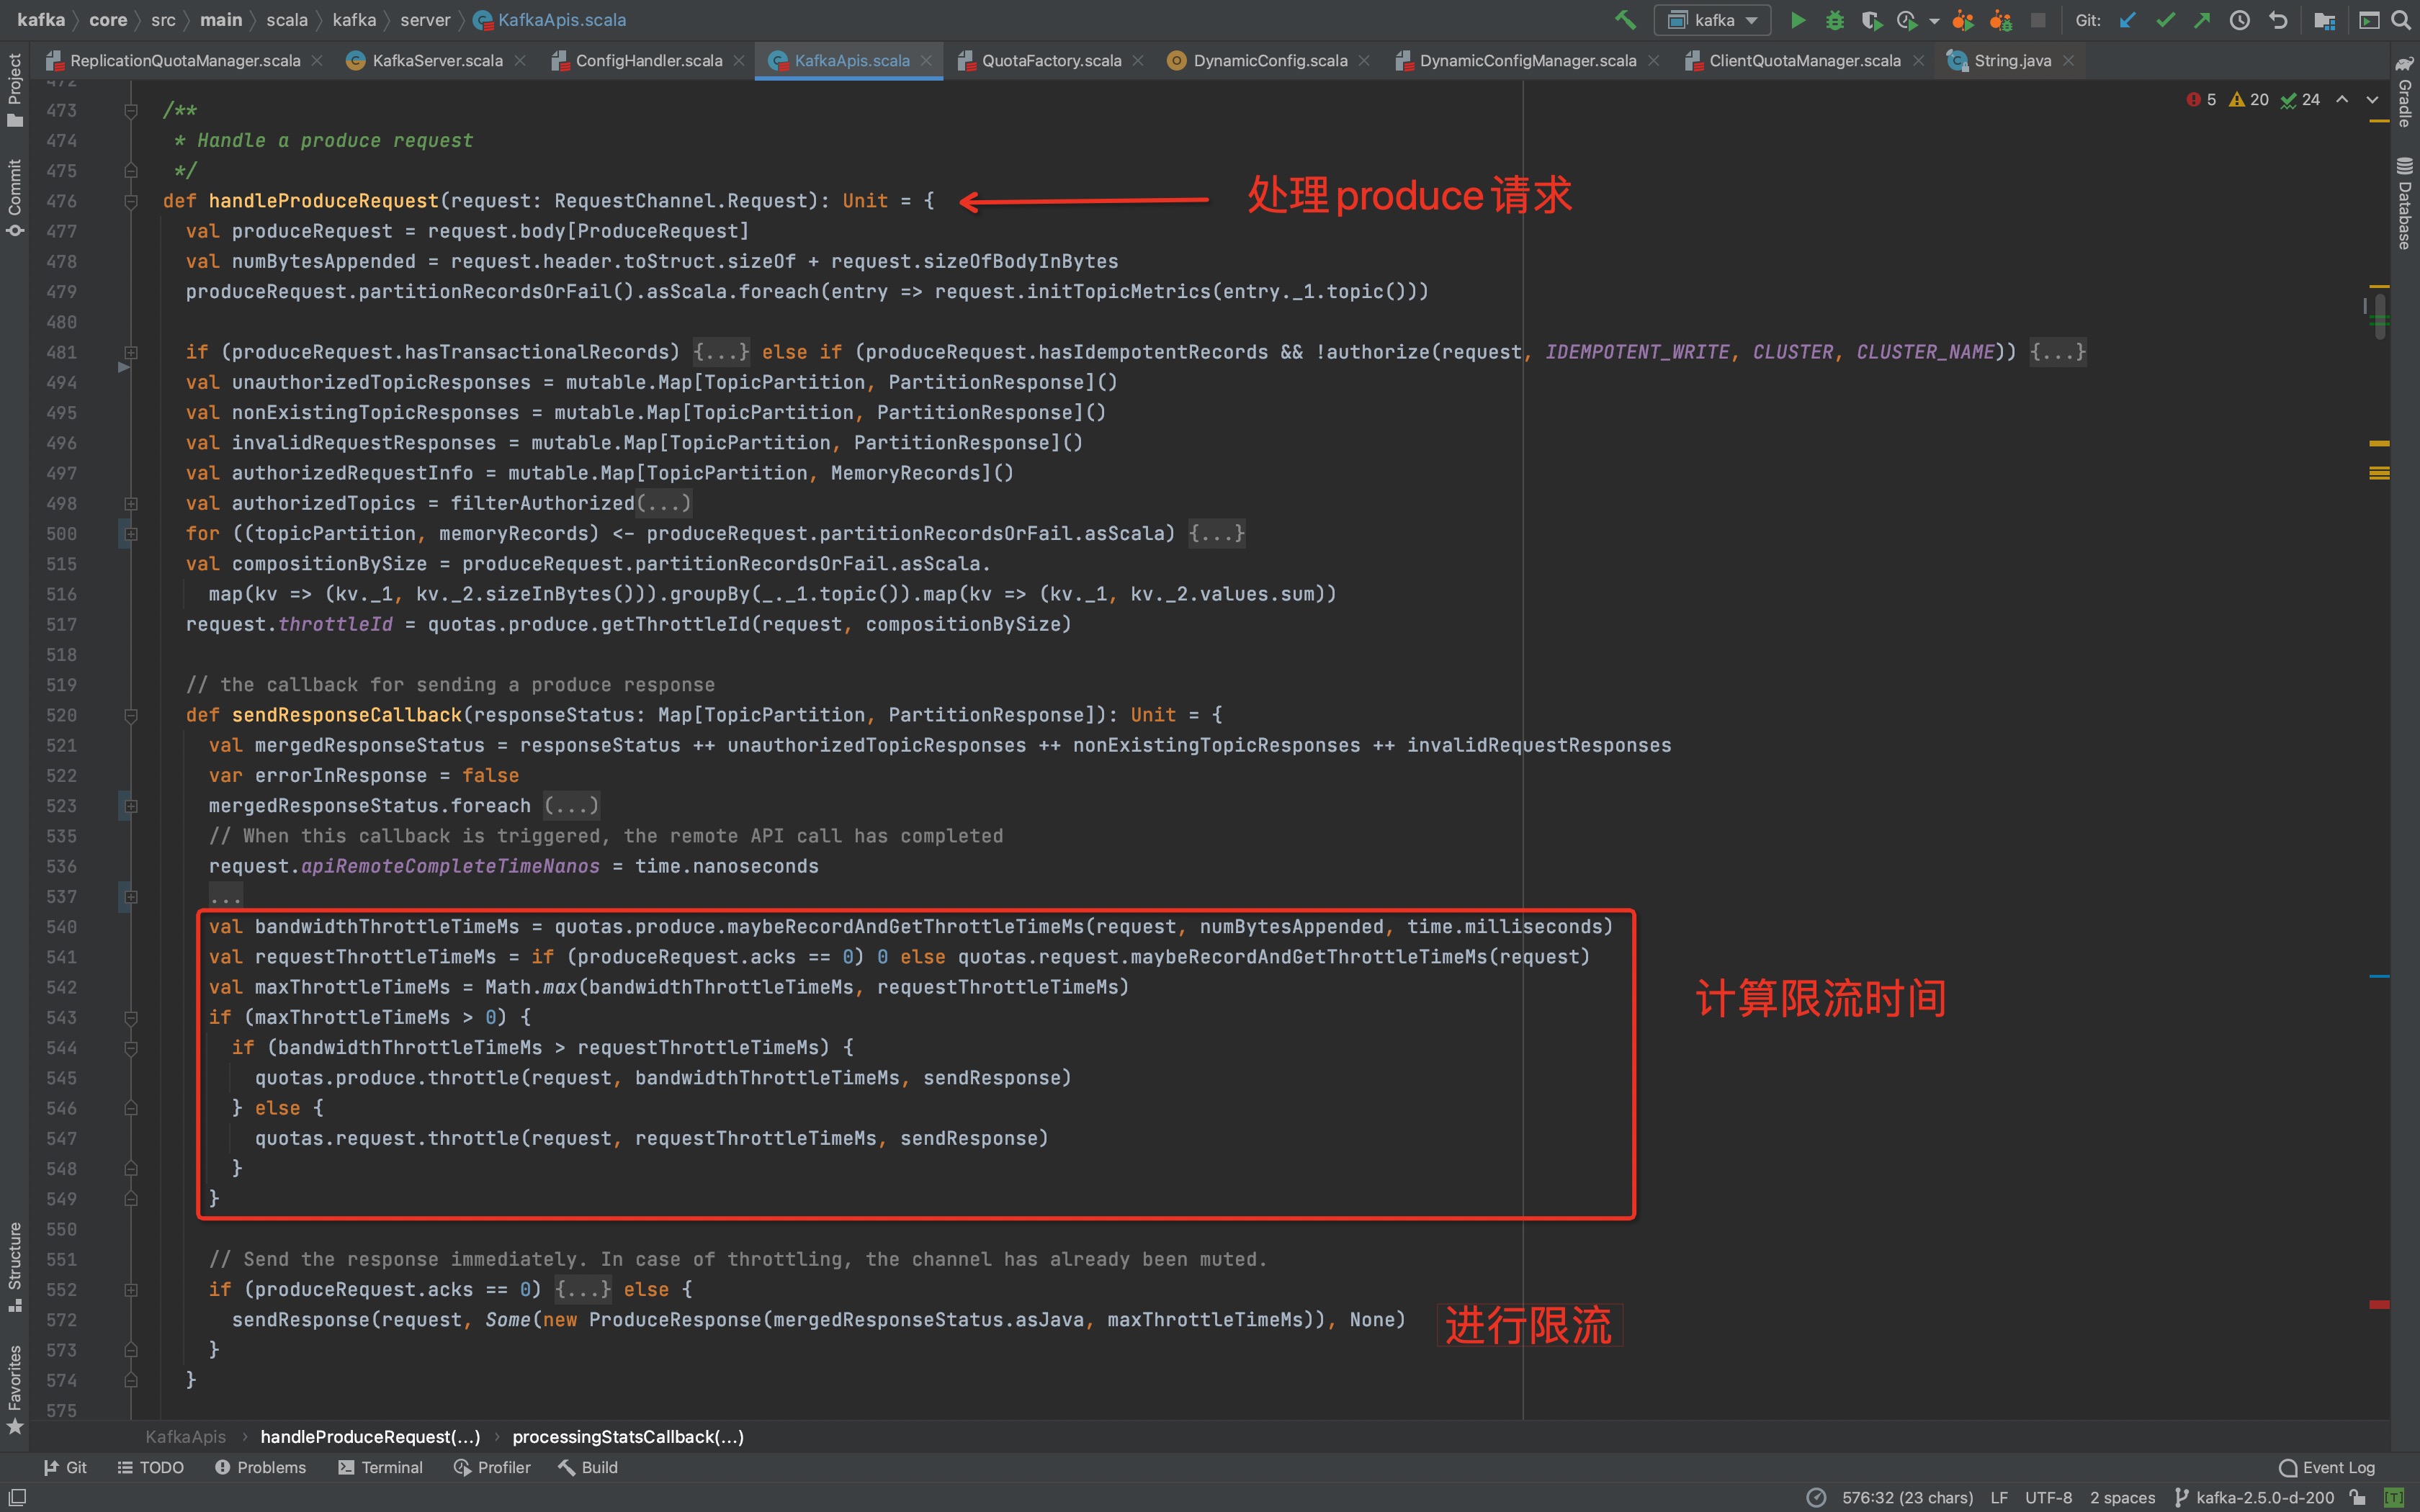Close the QuotaFactory.scala tab
This screenshot has width=2420, height=1512.
click(x=1138, y=61)
